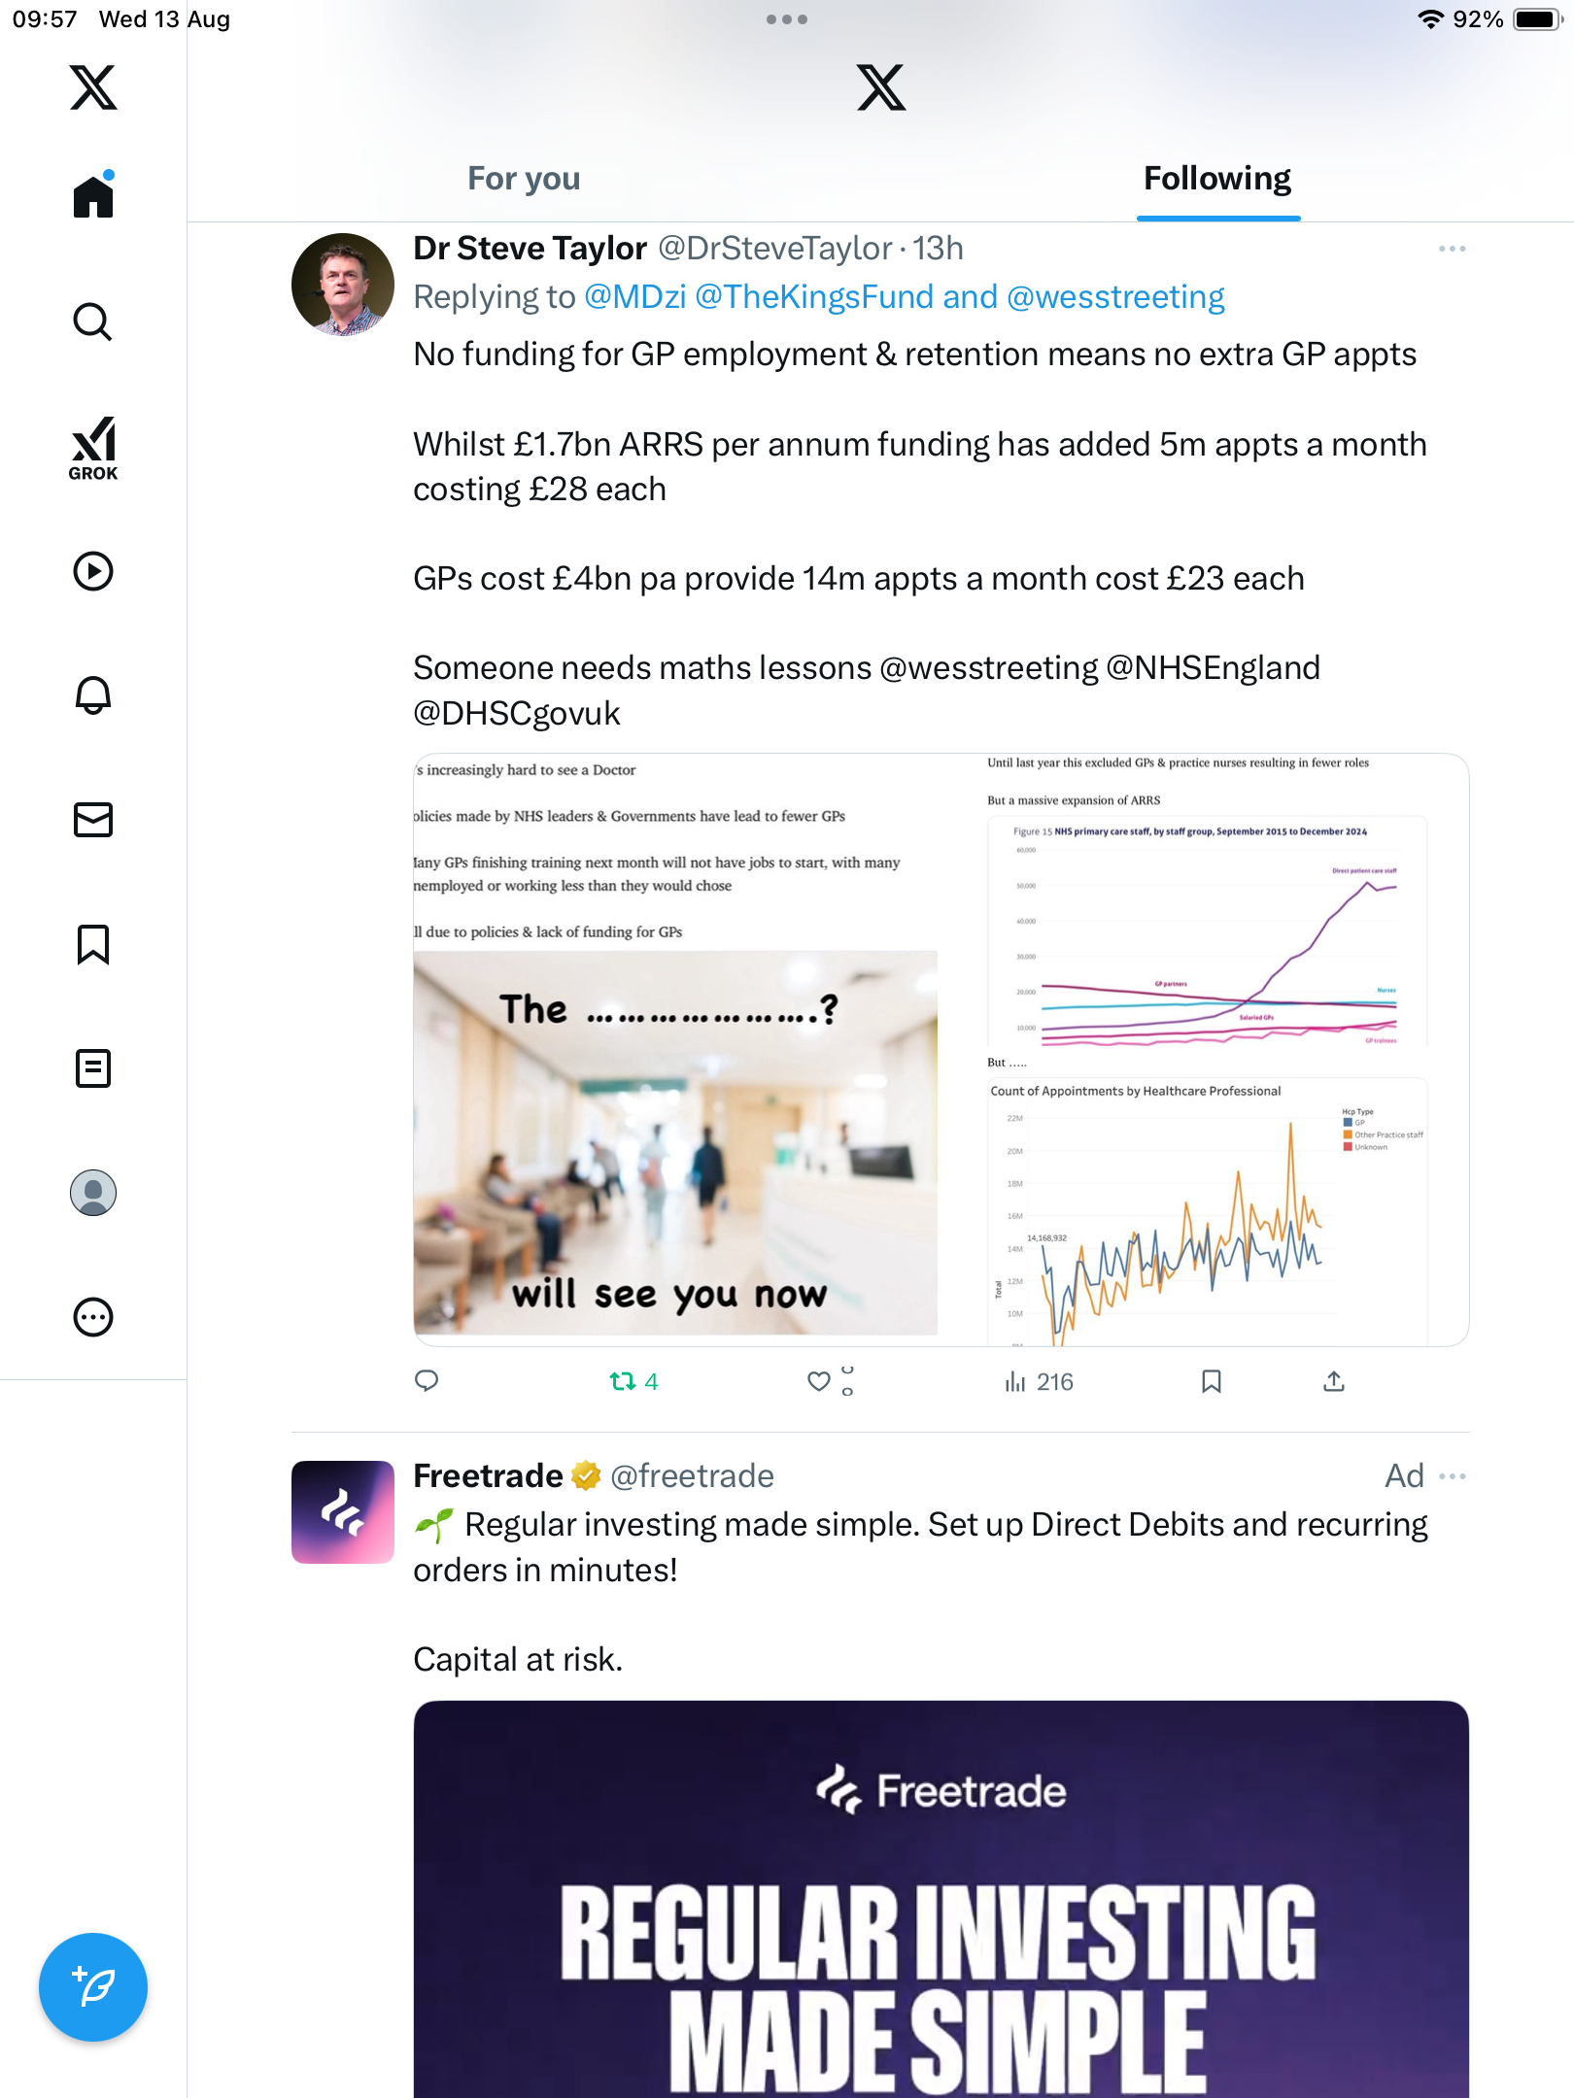The height and width of the screenshot is (2098, 1574).
Task: Open Lists icon in sidebar
Action: [93, 1068]
